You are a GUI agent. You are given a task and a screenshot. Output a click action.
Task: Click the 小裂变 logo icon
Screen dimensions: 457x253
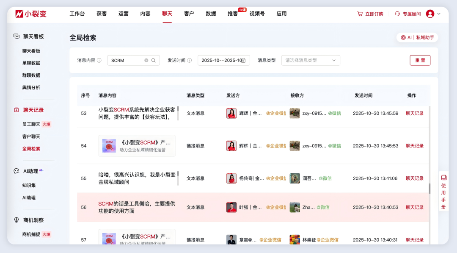(x=17, y=13)
